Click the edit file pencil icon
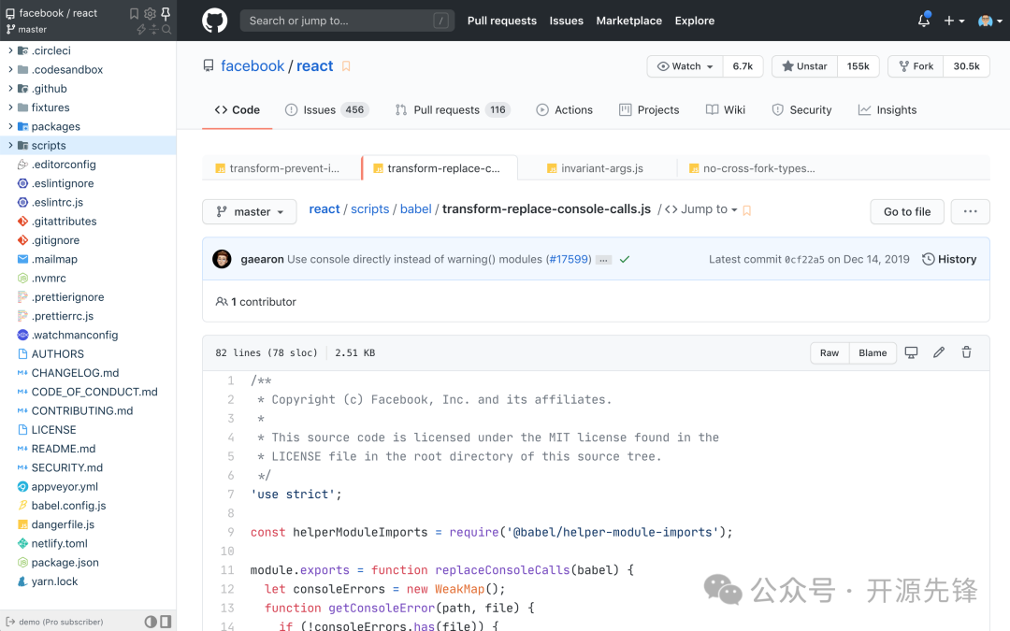 tap(939, 352)
